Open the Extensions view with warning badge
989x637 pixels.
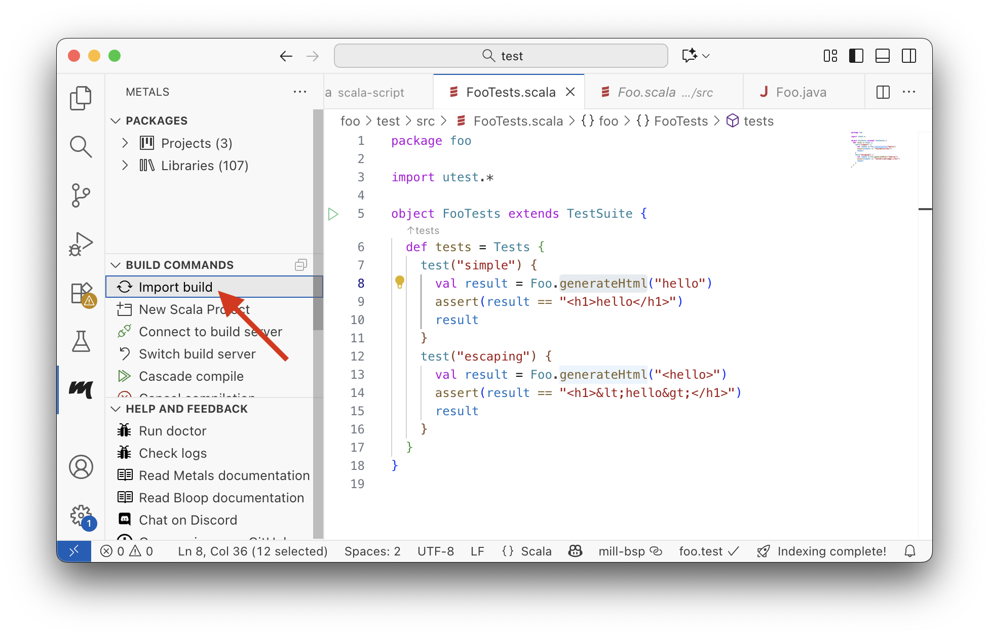point(81,292)
